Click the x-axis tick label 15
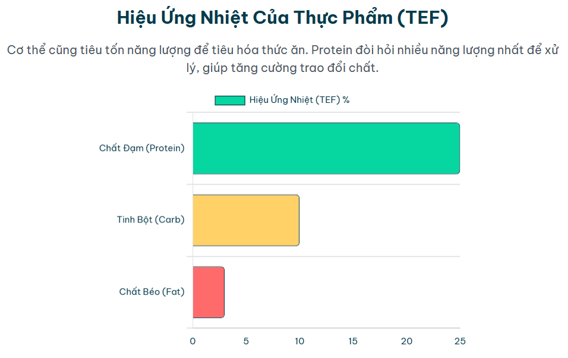 tap(353, 341)
